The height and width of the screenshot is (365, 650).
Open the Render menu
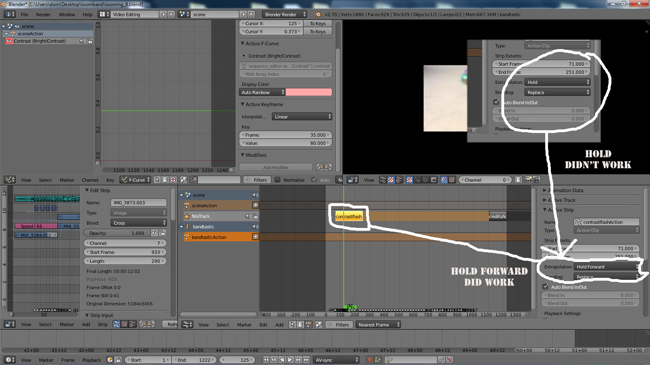[x=43, y=15]
